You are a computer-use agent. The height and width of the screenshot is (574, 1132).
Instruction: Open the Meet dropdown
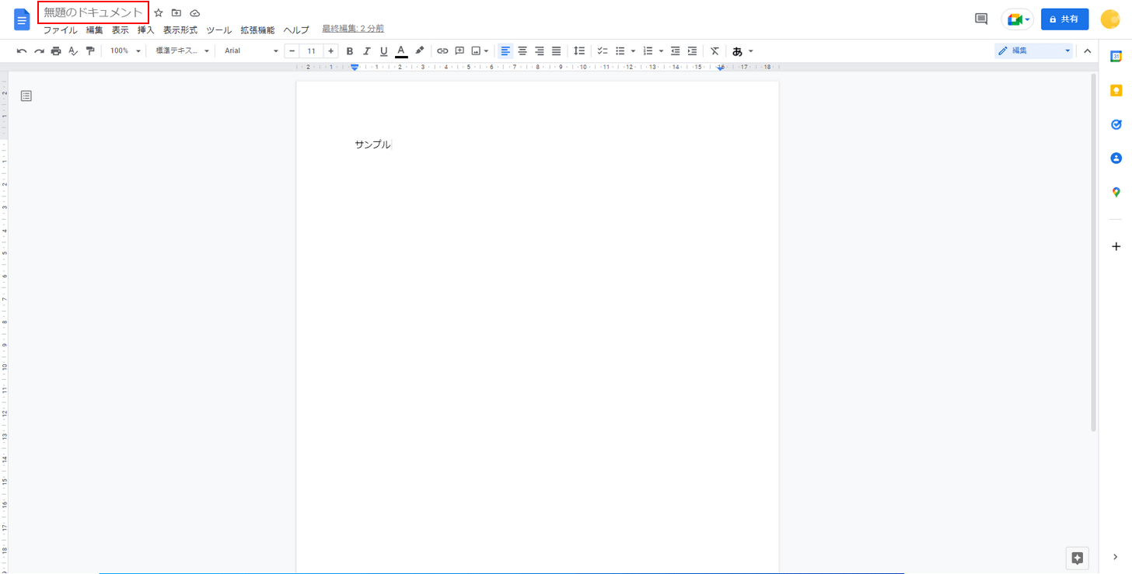pos(1027,19)
